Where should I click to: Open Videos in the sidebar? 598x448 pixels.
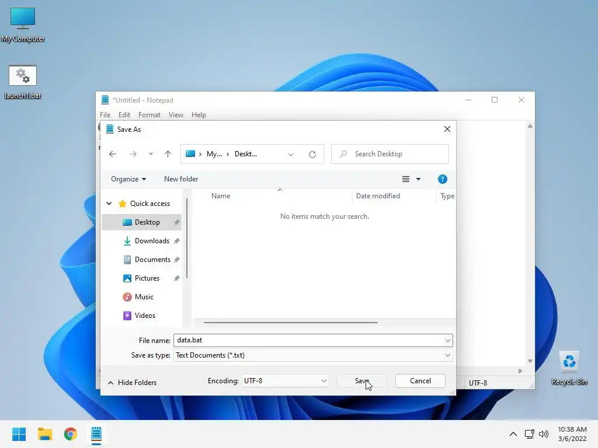click(145, 316)
